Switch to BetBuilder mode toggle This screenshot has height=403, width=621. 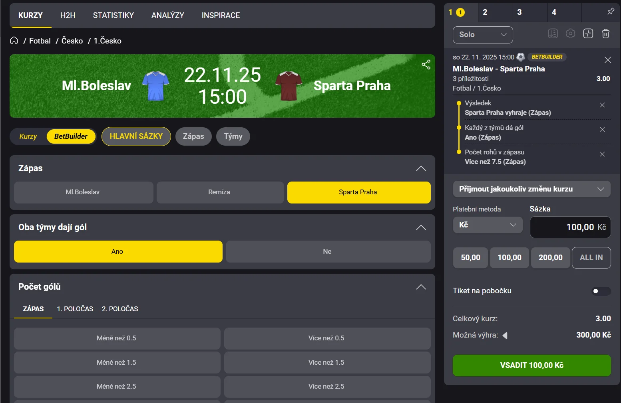71,136
